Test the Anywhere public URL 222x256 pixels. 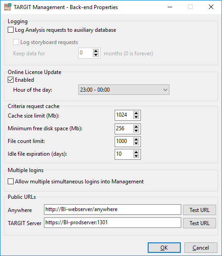click(199, 210)
